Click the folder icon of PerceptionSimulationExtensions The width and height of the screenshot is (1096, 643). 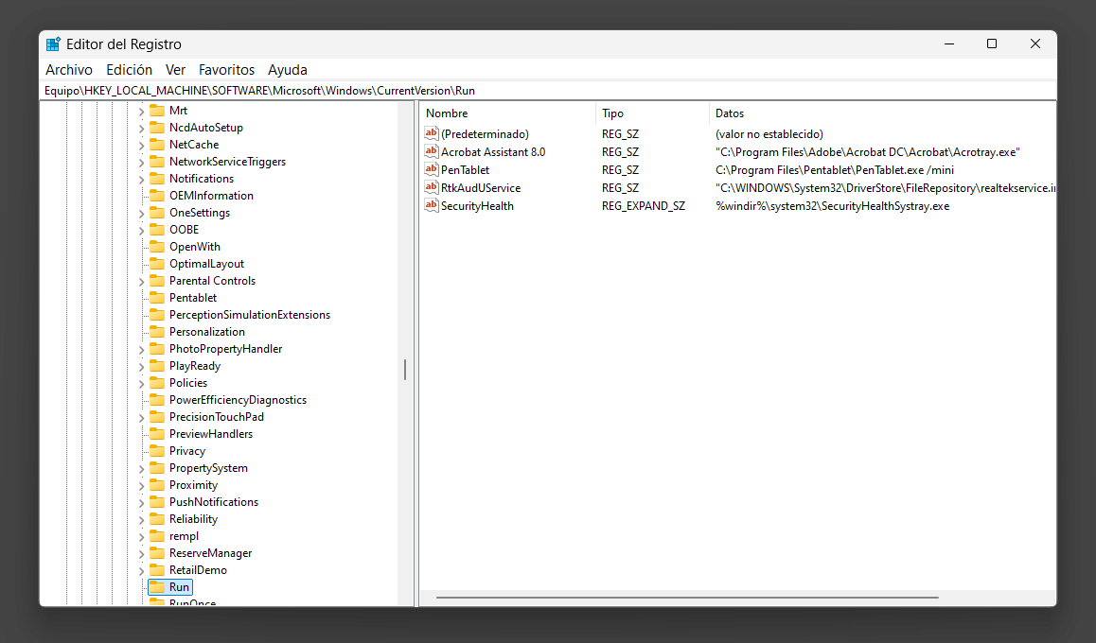pyautogui.click(x=157, y=315)
